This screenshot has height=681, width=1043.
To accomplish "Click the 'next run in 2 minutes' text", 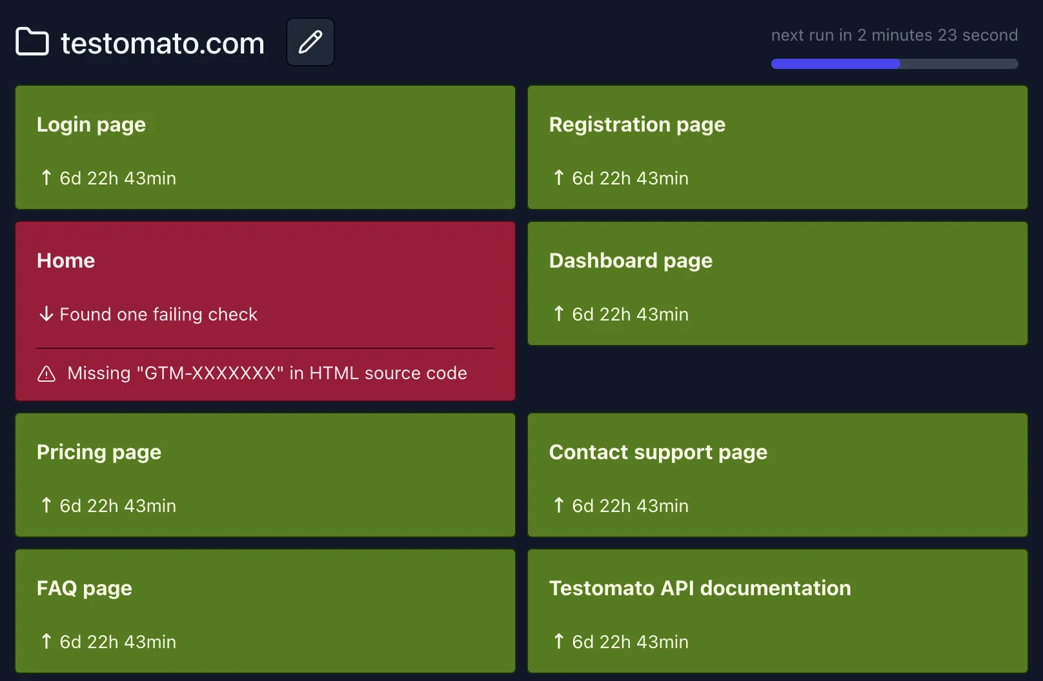I will click(x=895, y=35).
